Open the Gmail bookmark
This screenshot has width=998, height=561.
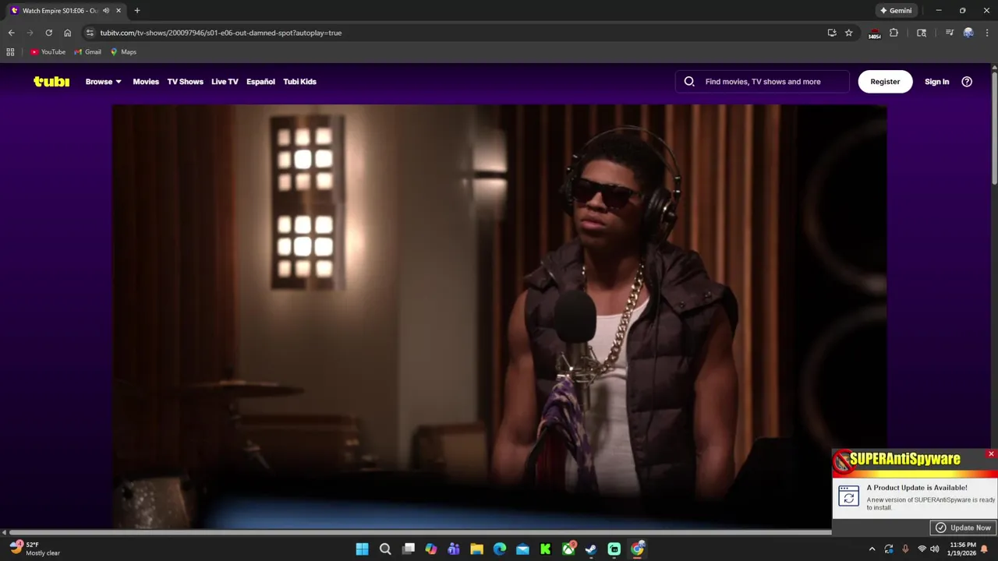pyautogui.click(x=88, y=52)
